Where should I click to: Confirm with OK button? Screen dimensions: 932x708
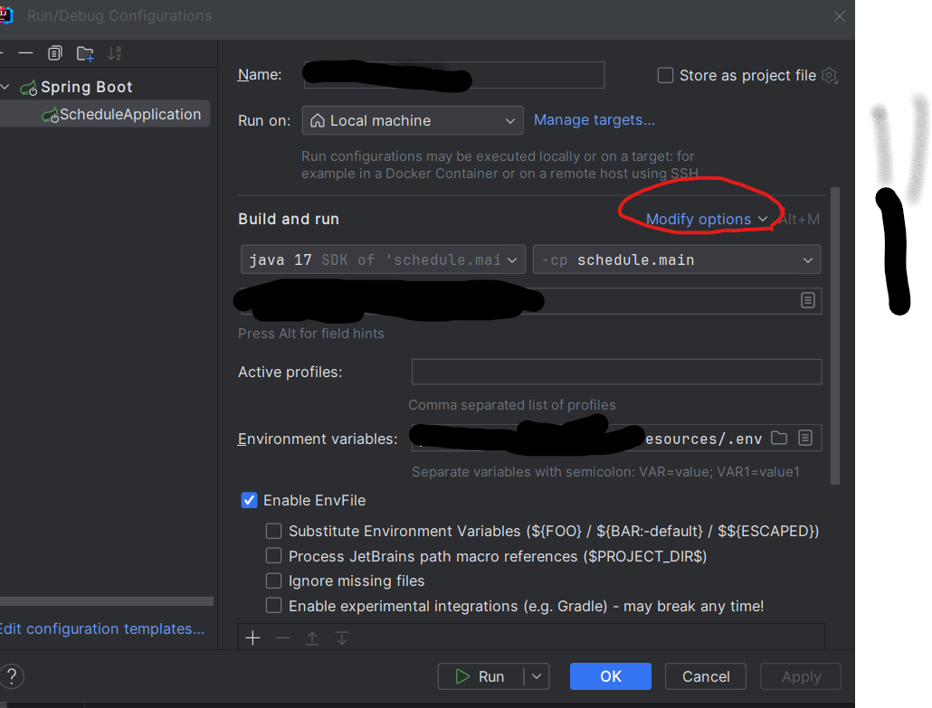point(611,676)
